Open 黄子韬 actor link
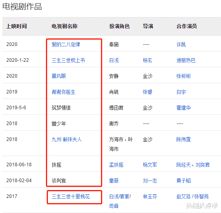Image resolution: width=221 pixels, height=213 pixels. point(183,181)
